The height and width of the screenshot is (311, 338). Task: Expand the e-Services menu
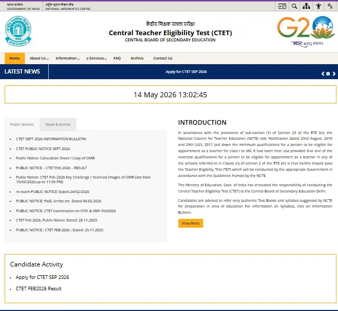point(96,58)
